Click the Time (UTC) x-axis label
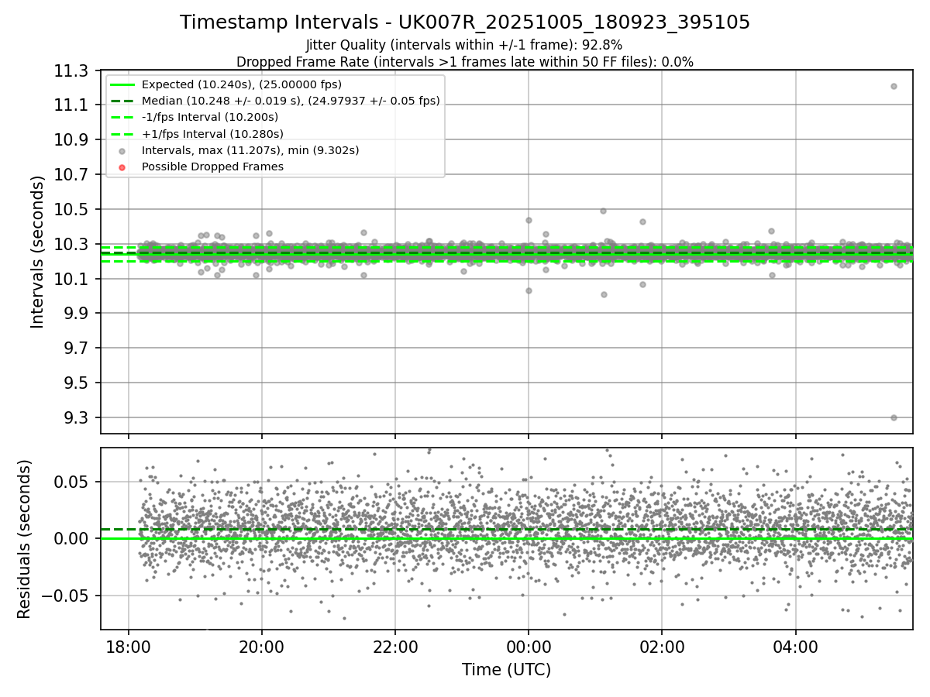Image resolution: width=930 pixels, height=697 pixels. 507,670
